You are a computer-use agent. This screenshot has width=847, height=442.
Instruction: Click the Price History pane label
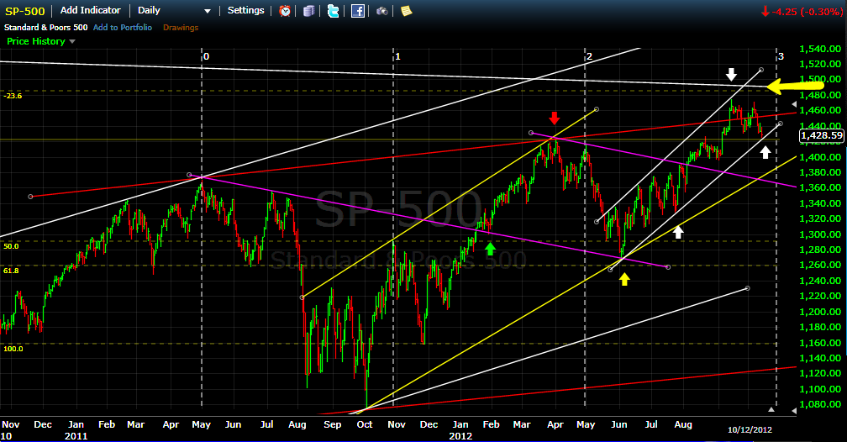[35, 41]
